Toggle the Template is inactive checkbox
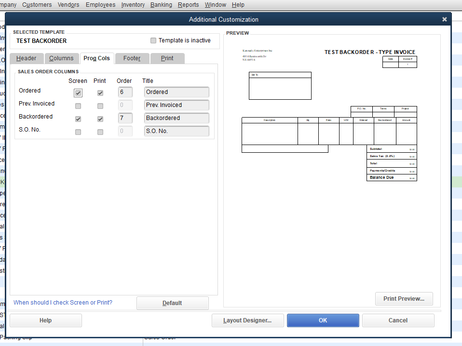 (x=153, y=40)
